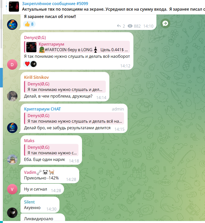Click the fishbowl channel avatar by the top post
The height and width of the screenshot is (223, 205).
(x=12, y=25)
